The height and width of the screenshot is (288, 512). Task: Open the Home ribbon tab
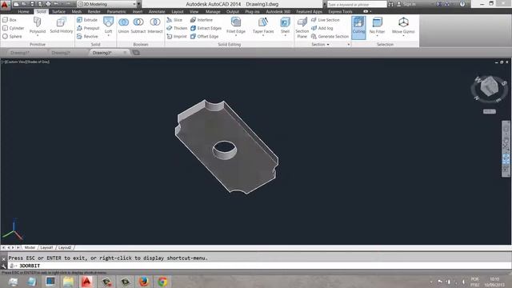pos(23,11)
